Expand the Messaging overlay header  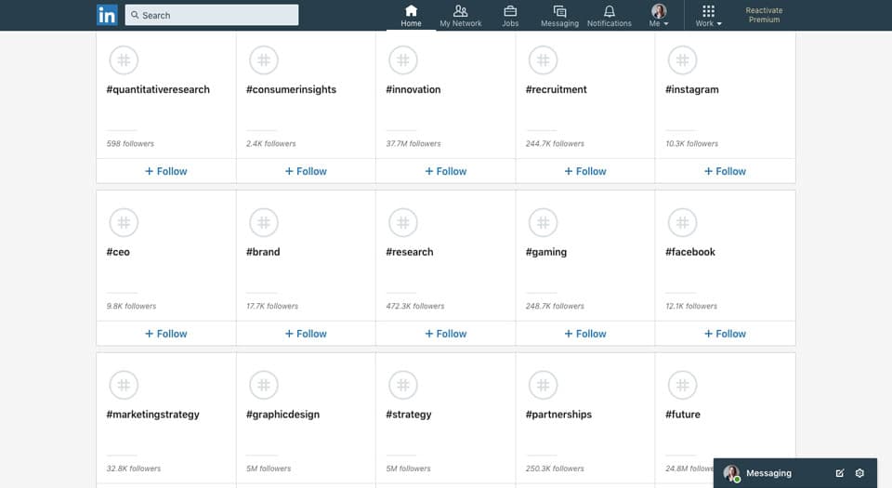pos(795,473)
